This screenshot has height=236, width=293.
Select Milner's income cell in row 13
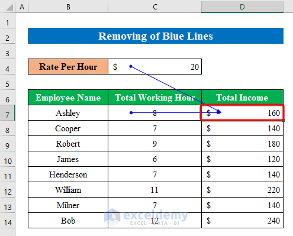(x=242, y=205)
